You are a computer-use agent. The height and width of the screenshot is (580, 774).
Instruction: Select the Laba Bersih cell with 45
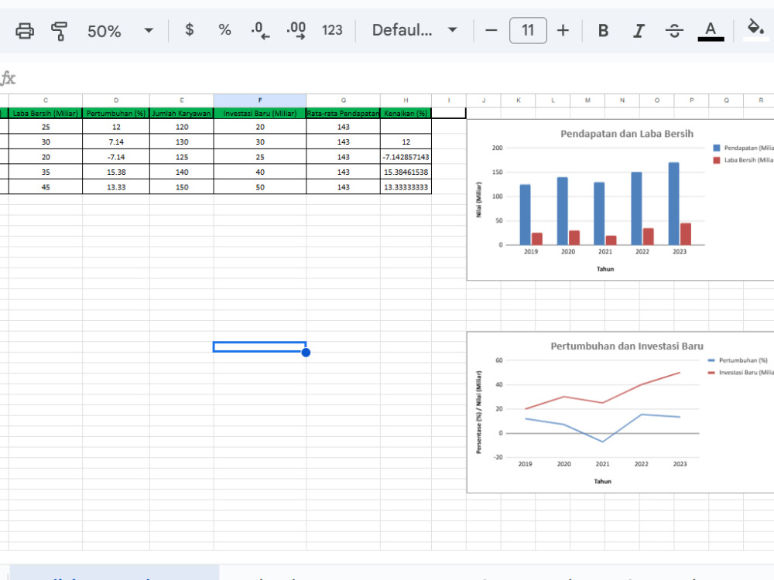46,187
